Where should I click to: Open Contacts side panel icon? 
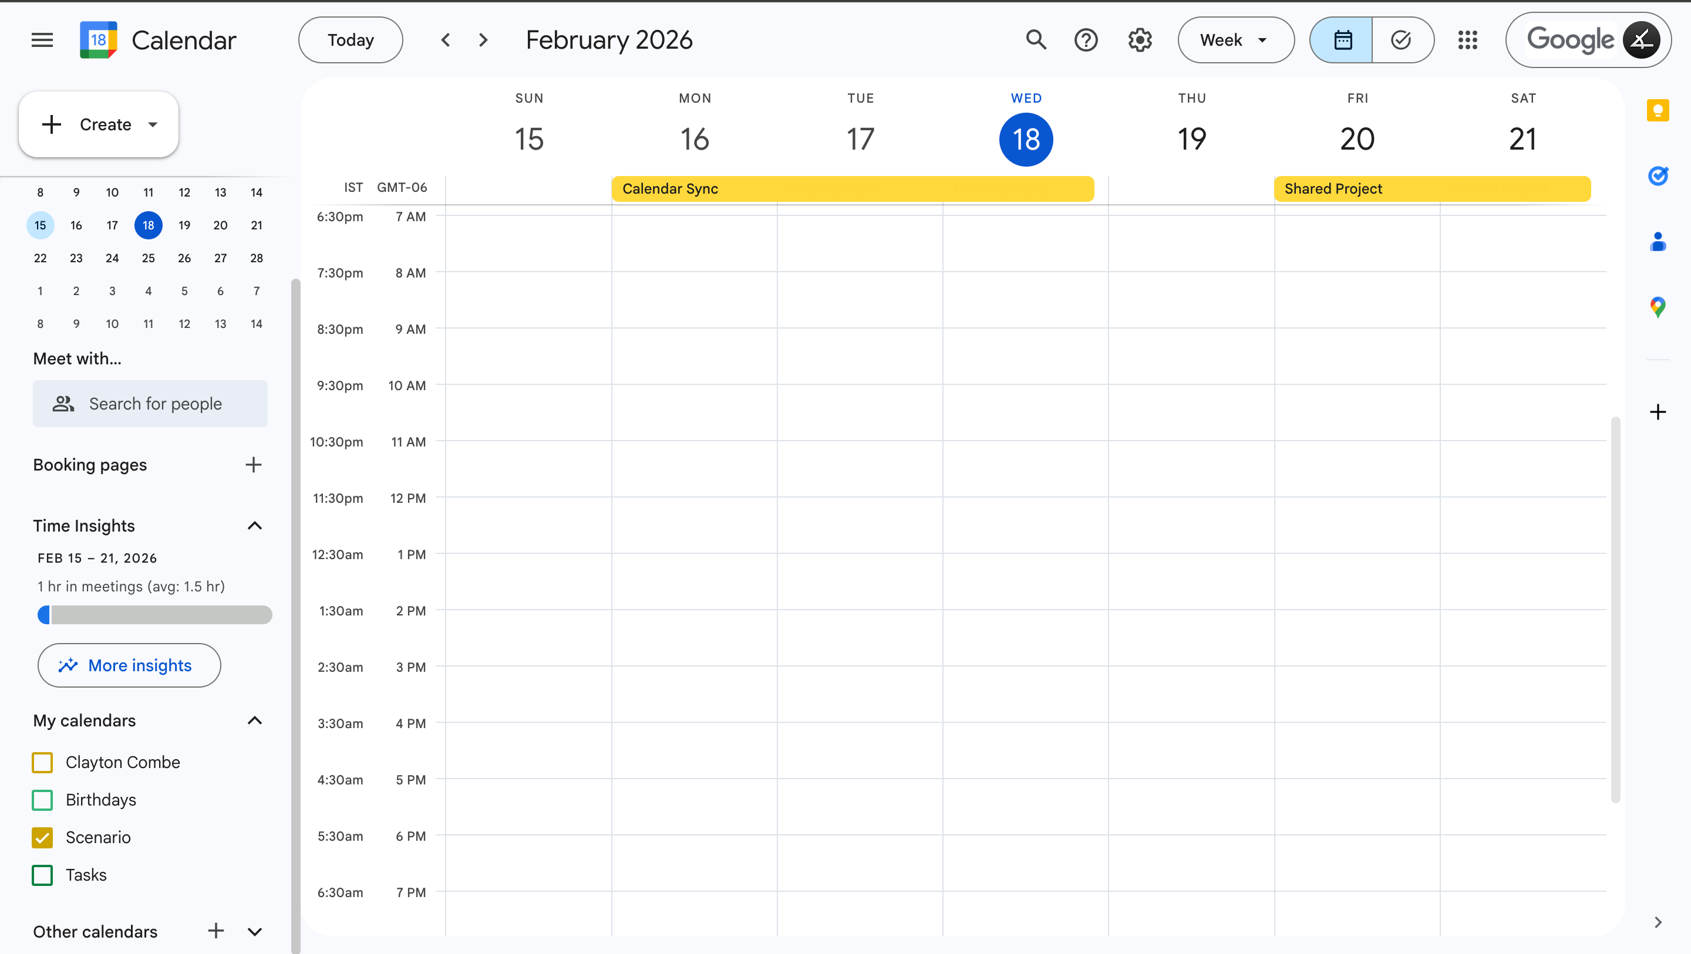(1658, 242)
